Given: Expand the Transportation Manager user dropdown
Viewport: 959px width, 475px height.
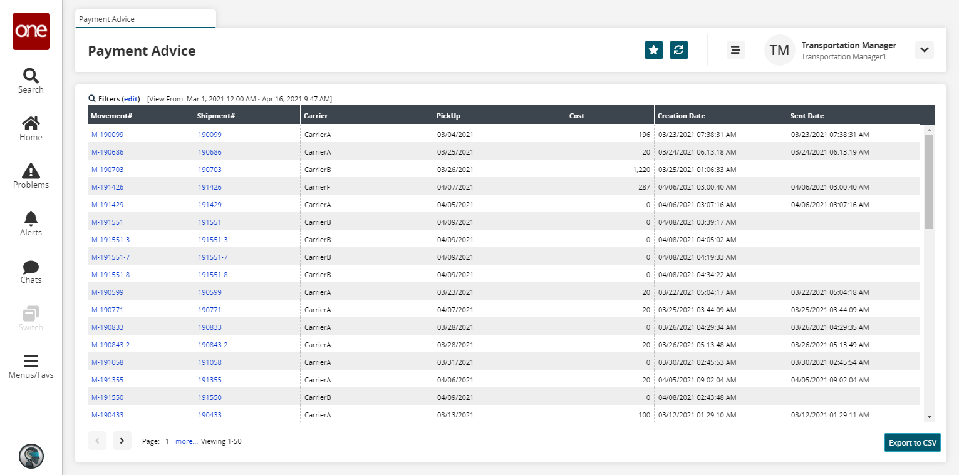Looking at the screenshot, I should [925, 50].
